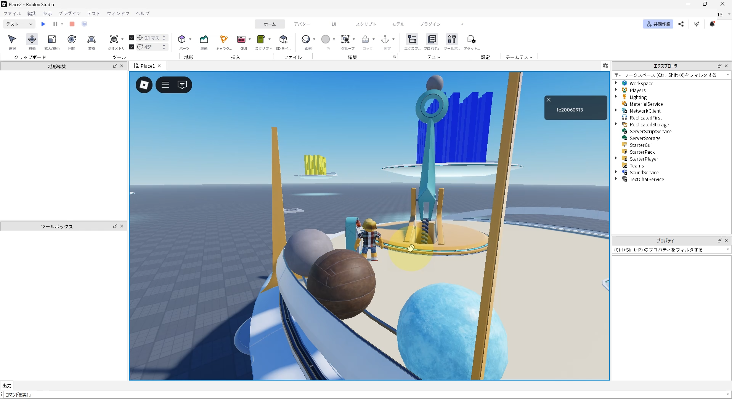This screenshot has height=411, width=732.
Task: Click the Explorer (エクスプ) toggle icon
Action: (x=412, y=40)
